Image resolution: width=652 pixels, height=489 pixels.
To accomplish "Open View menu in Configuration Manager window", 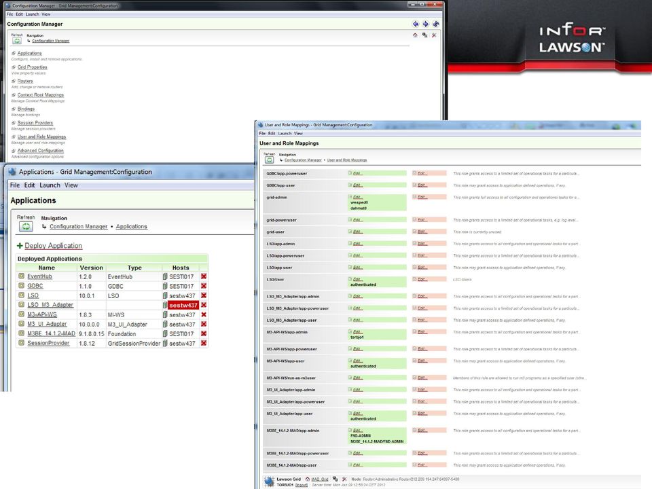I will 46,14.
